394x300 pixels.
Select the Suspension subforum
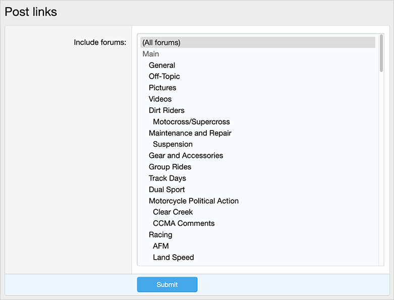173,144
